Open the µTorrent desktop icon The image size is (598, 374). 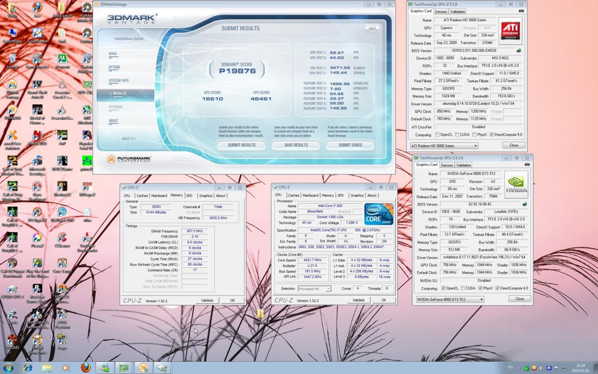coord(62,61)
